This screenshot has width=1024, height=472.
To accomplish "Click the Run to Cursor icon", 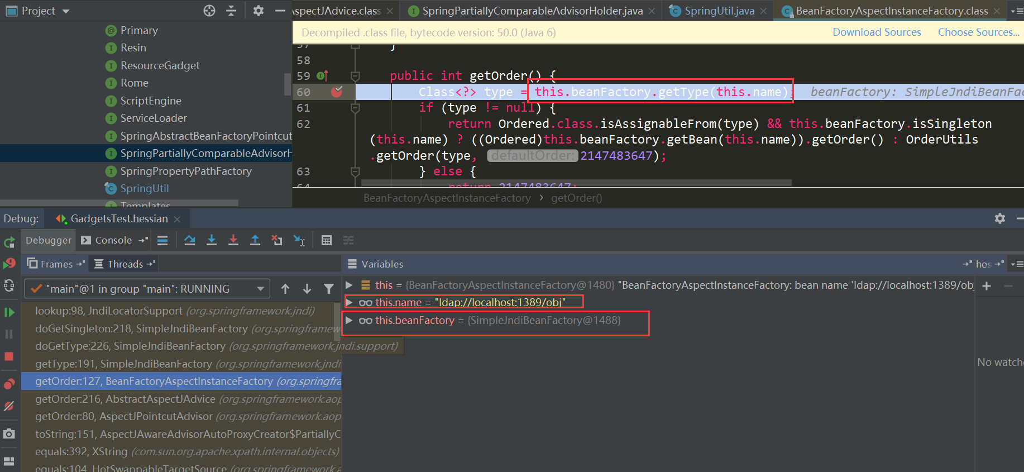I will point(299,240).
